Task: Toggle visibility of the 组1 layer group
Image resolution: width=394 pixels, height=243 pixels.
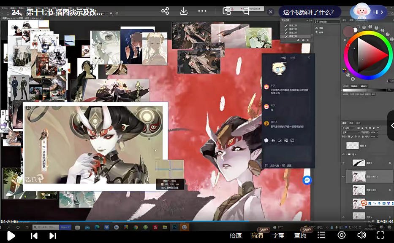Action: tap(343, 154)
